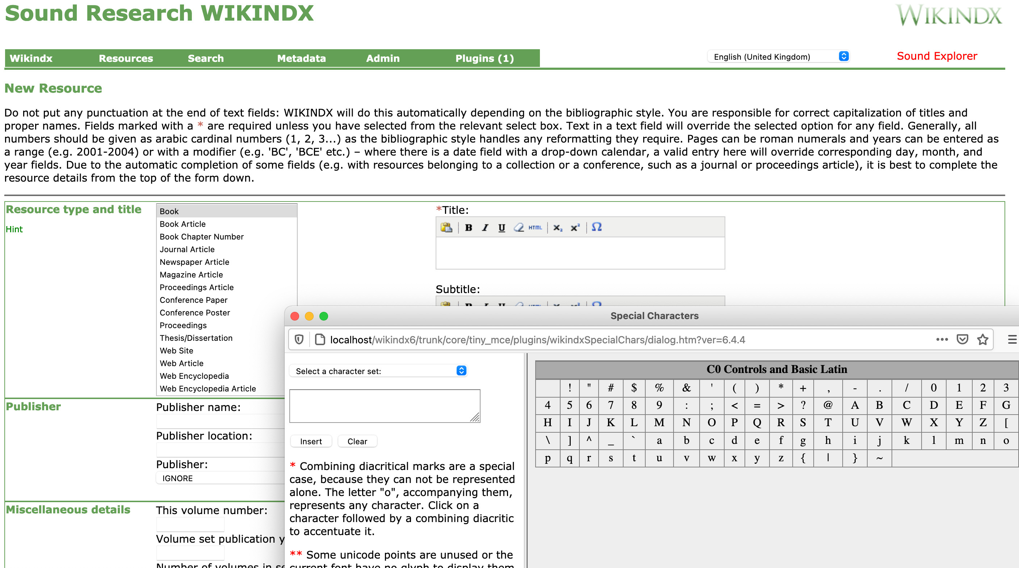Toggle Bold in the Title editor toolbar
The width and height of the screenshot is (1019, 568).
coord(468,227)
